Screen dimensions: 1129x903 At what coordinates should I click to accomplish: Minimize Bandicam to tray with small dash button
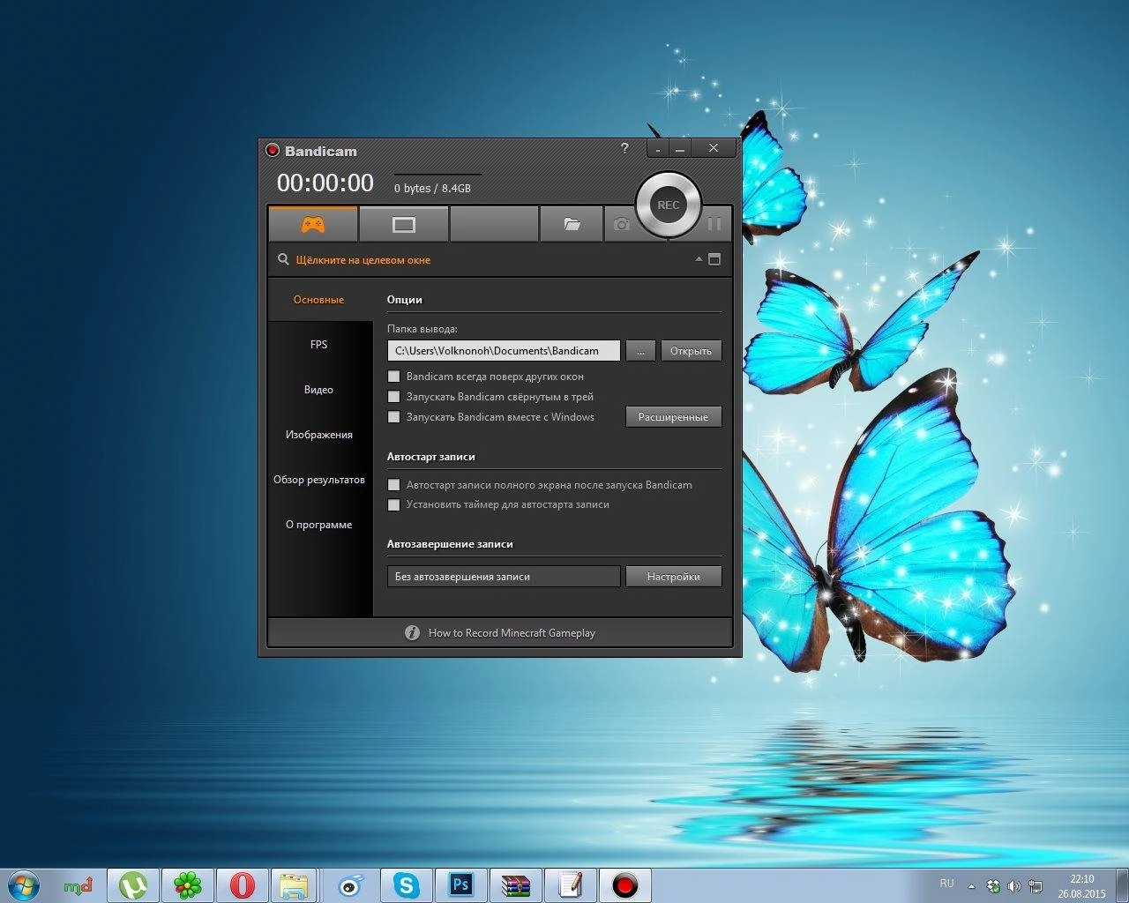pos(658,149)
